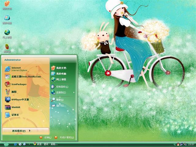Click the leaf-shaped Start button
This screenshot has width=196, height=147.
pos(6,145)
